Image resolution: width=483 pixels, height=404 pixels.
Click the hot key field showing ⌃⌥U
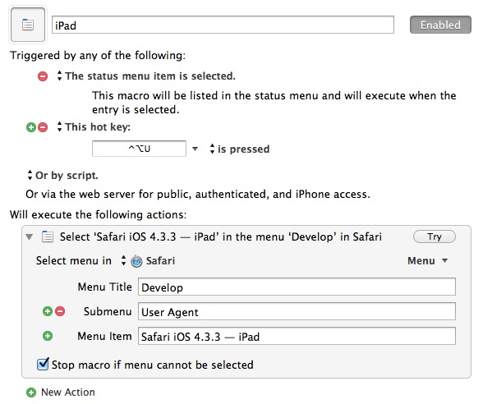pos(139,149)
